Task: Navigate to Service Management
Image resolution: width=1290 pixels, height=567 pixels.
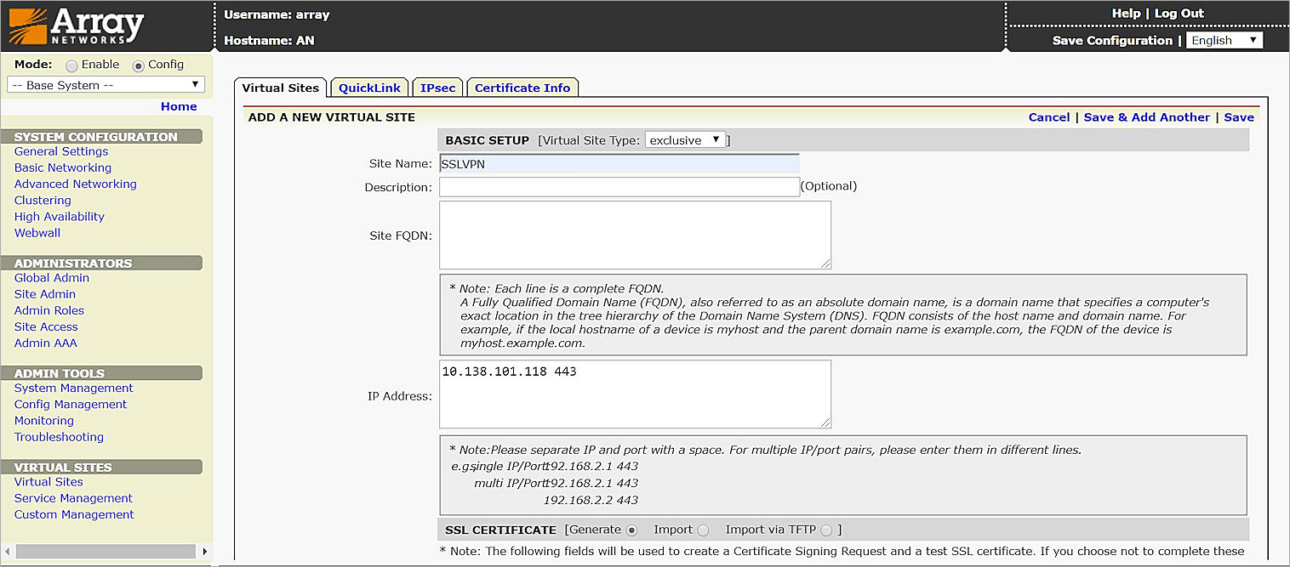Action: [x=73, y=498]
